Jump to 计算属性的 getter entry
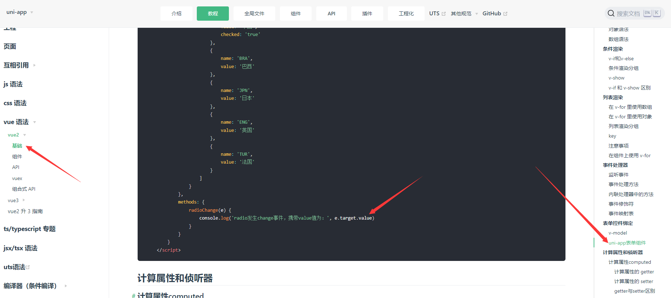The height and width of the screenshot is (298, 671). [x=634, y=272]
